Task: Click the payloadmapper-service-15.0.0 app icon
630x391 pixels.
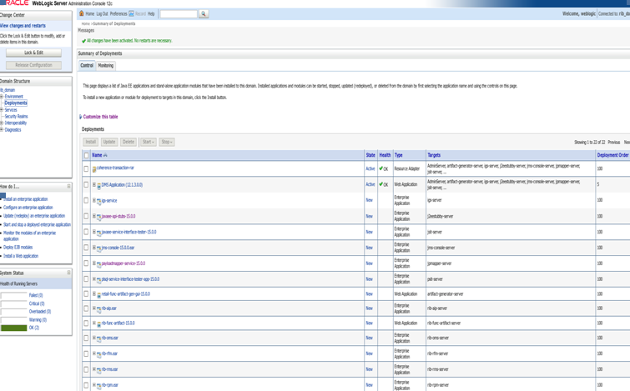Action: point(98,264)
